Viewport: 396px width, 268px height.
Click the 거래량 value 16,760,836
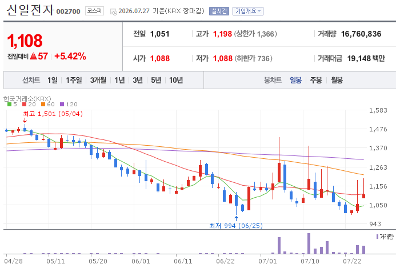coord(361,34)
